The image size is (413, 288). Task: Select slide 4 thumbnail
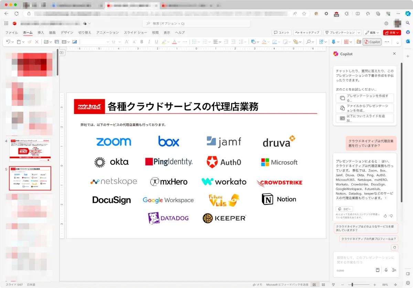click(x=30, y=150)
